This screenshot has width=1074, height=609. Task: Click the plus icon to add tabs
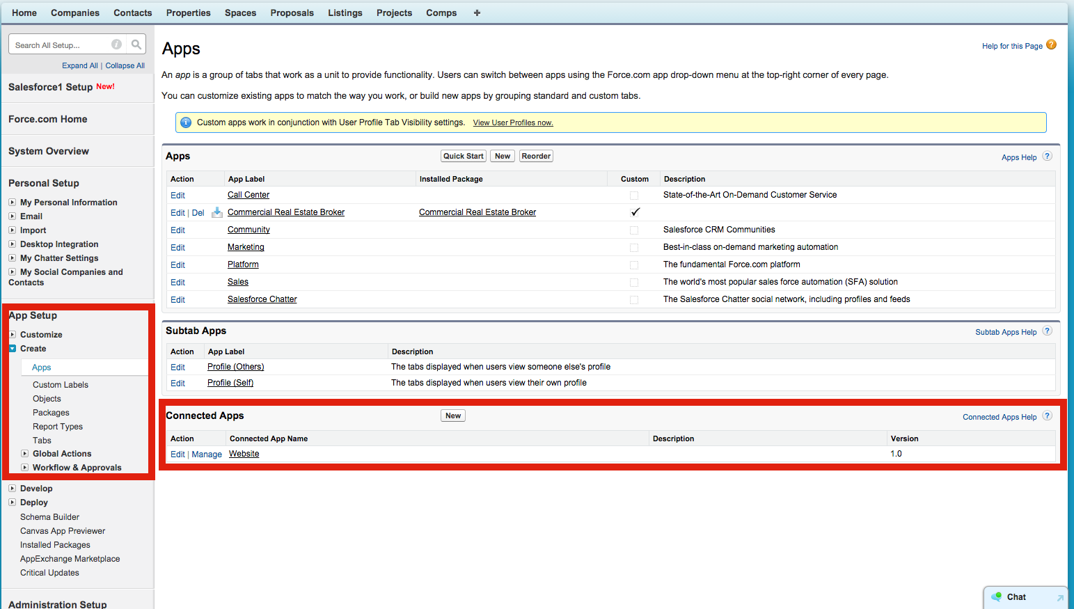tap(477, 13)
